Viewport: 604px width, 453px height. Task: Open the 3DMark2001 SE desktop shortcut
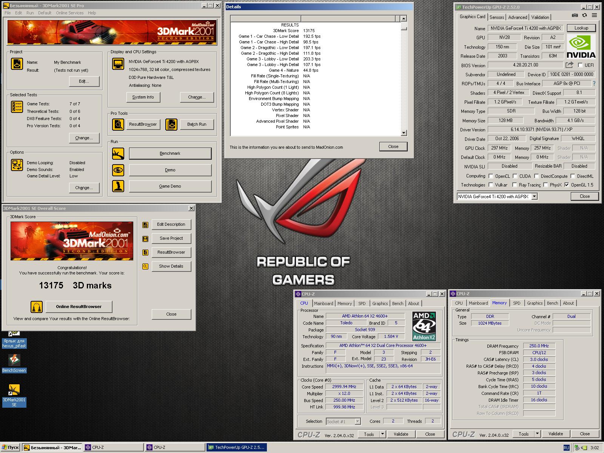14,395
